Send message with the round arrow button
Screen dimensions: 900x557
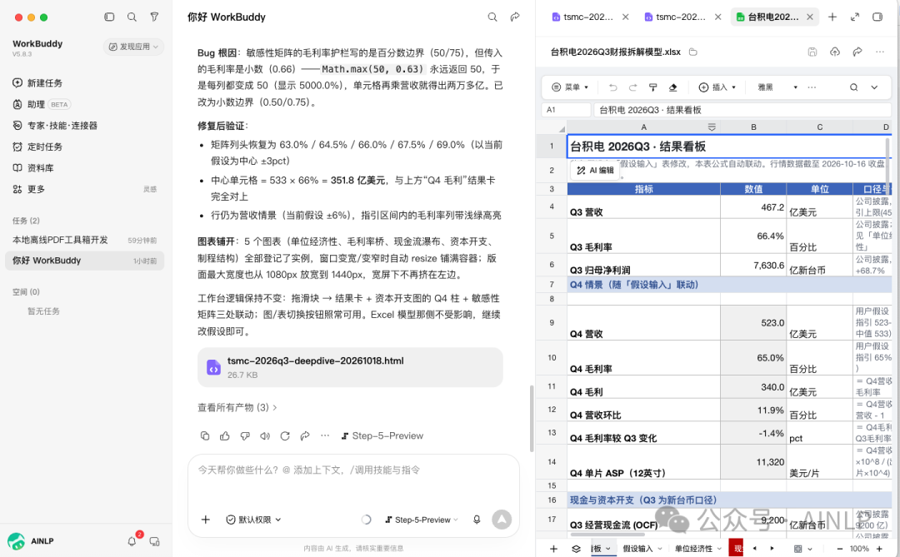[x=502, y=520]
